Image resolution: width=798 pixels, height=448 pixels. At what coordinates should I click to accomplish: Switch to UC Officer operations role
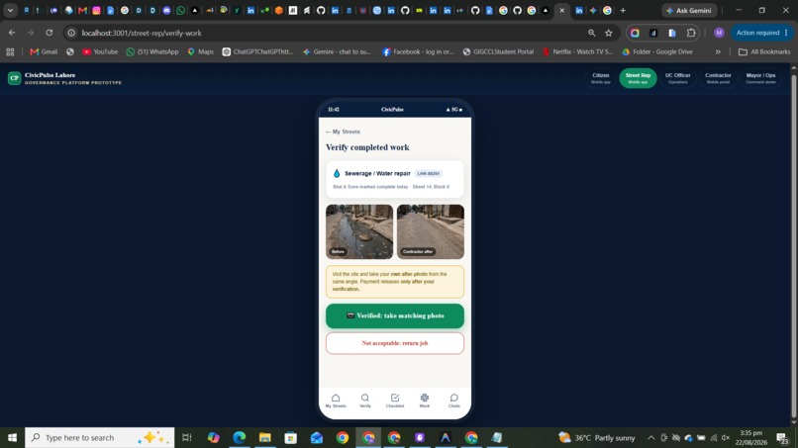pos(678,78)
